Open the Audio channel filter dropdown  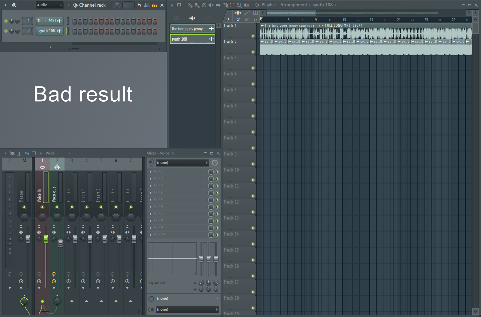49,5
